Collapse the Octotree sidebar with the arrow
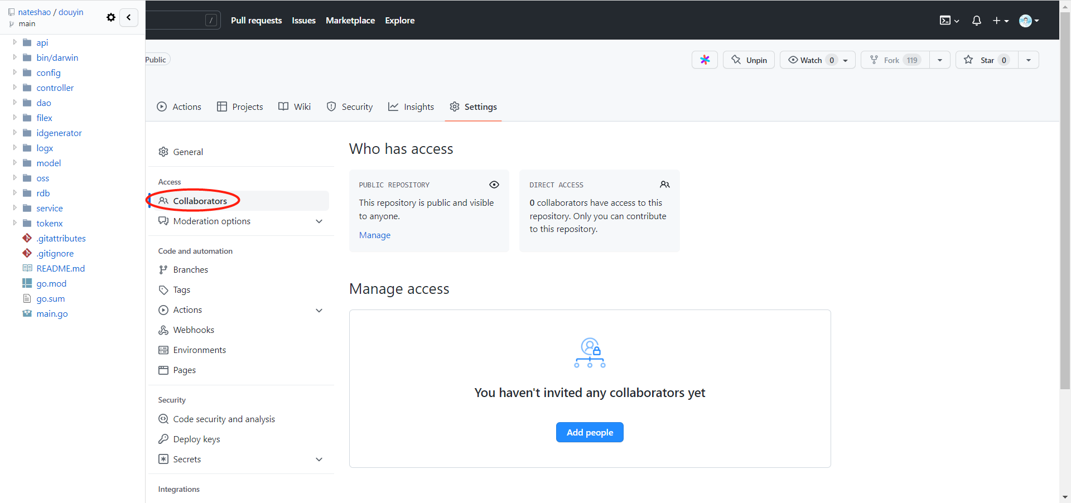Viewport: 1071px width, 503px height. click(129, 17)
